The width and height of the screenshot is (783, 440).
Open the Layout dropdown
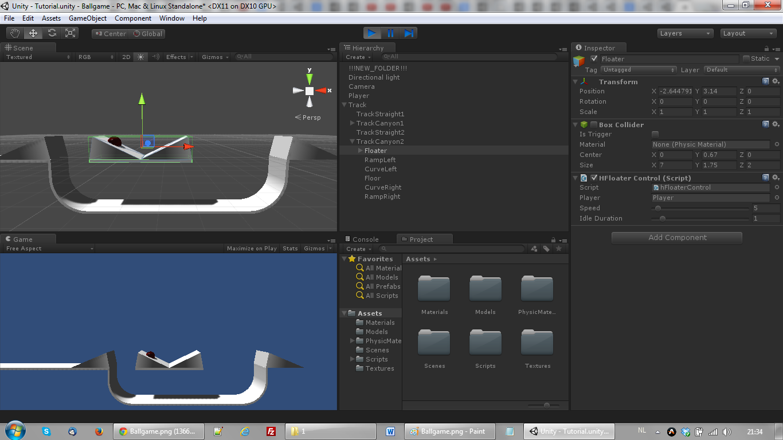click(x=748, y=33)
